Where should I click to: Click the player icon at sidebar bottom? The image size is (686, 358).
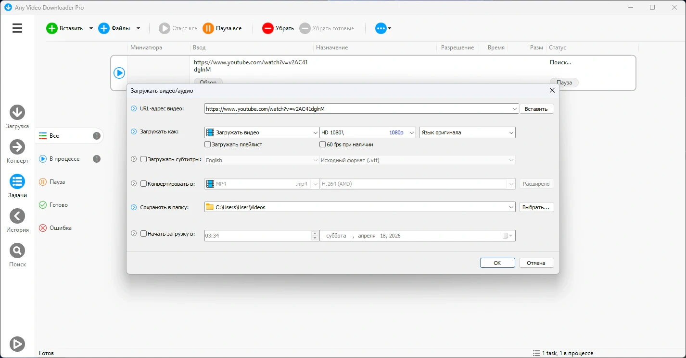[17, 344]
